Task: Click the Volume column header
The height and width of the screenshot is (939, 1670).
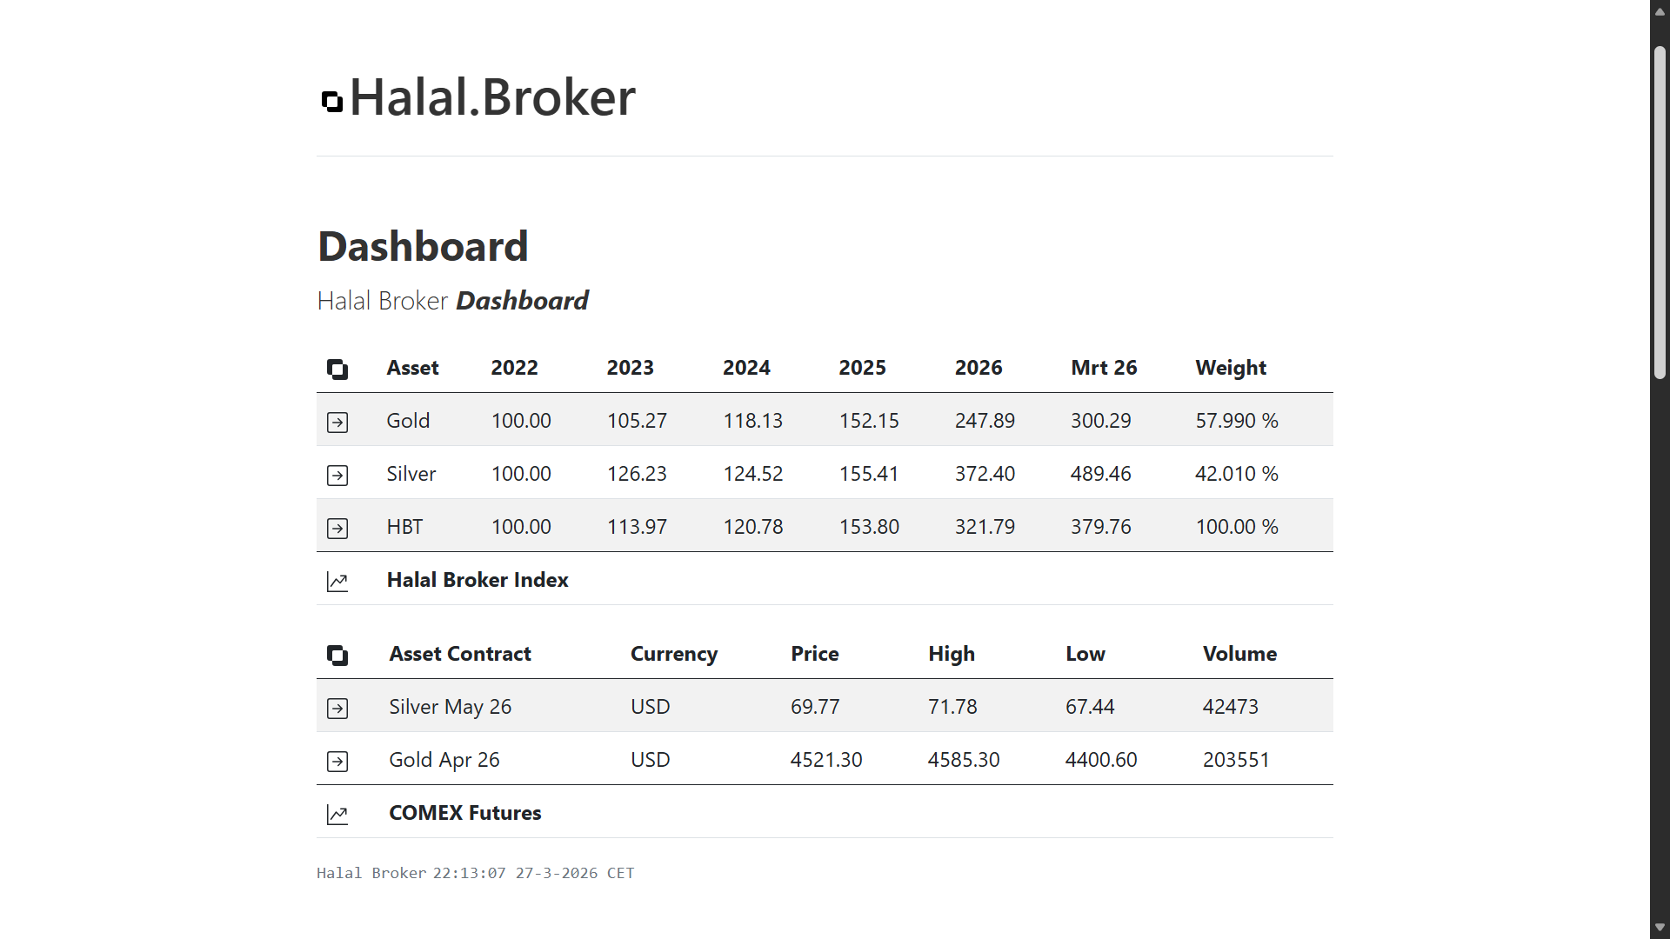Action: click(x=1239, y=654)
